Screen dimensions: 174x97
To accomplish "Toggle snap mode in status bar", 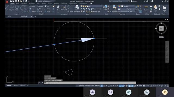I will tap(104, 86).
